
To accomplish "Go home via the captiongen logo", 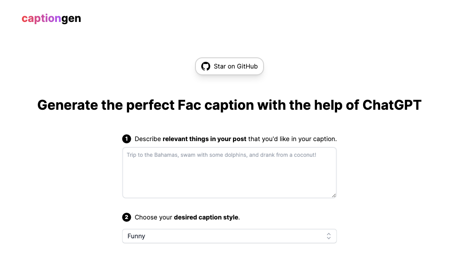I will [x=52, y=19].
